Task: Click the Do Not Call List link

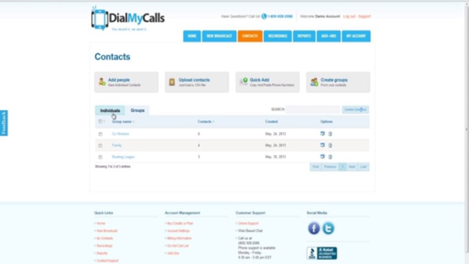Action: pyautogui.click(x=178, y=246)
